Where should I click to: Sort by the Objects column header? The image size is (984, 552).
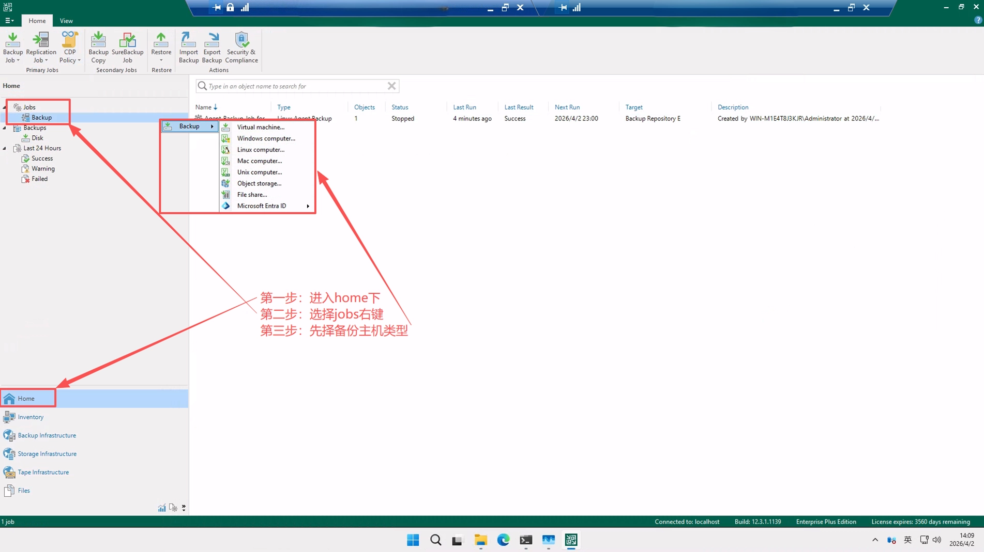365,107
